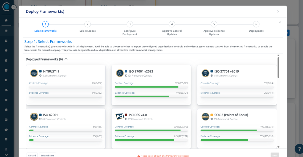Select the PCI DSS v4.0 logo
This screenshot has width=303, height=157.
(x=120, y=116)
